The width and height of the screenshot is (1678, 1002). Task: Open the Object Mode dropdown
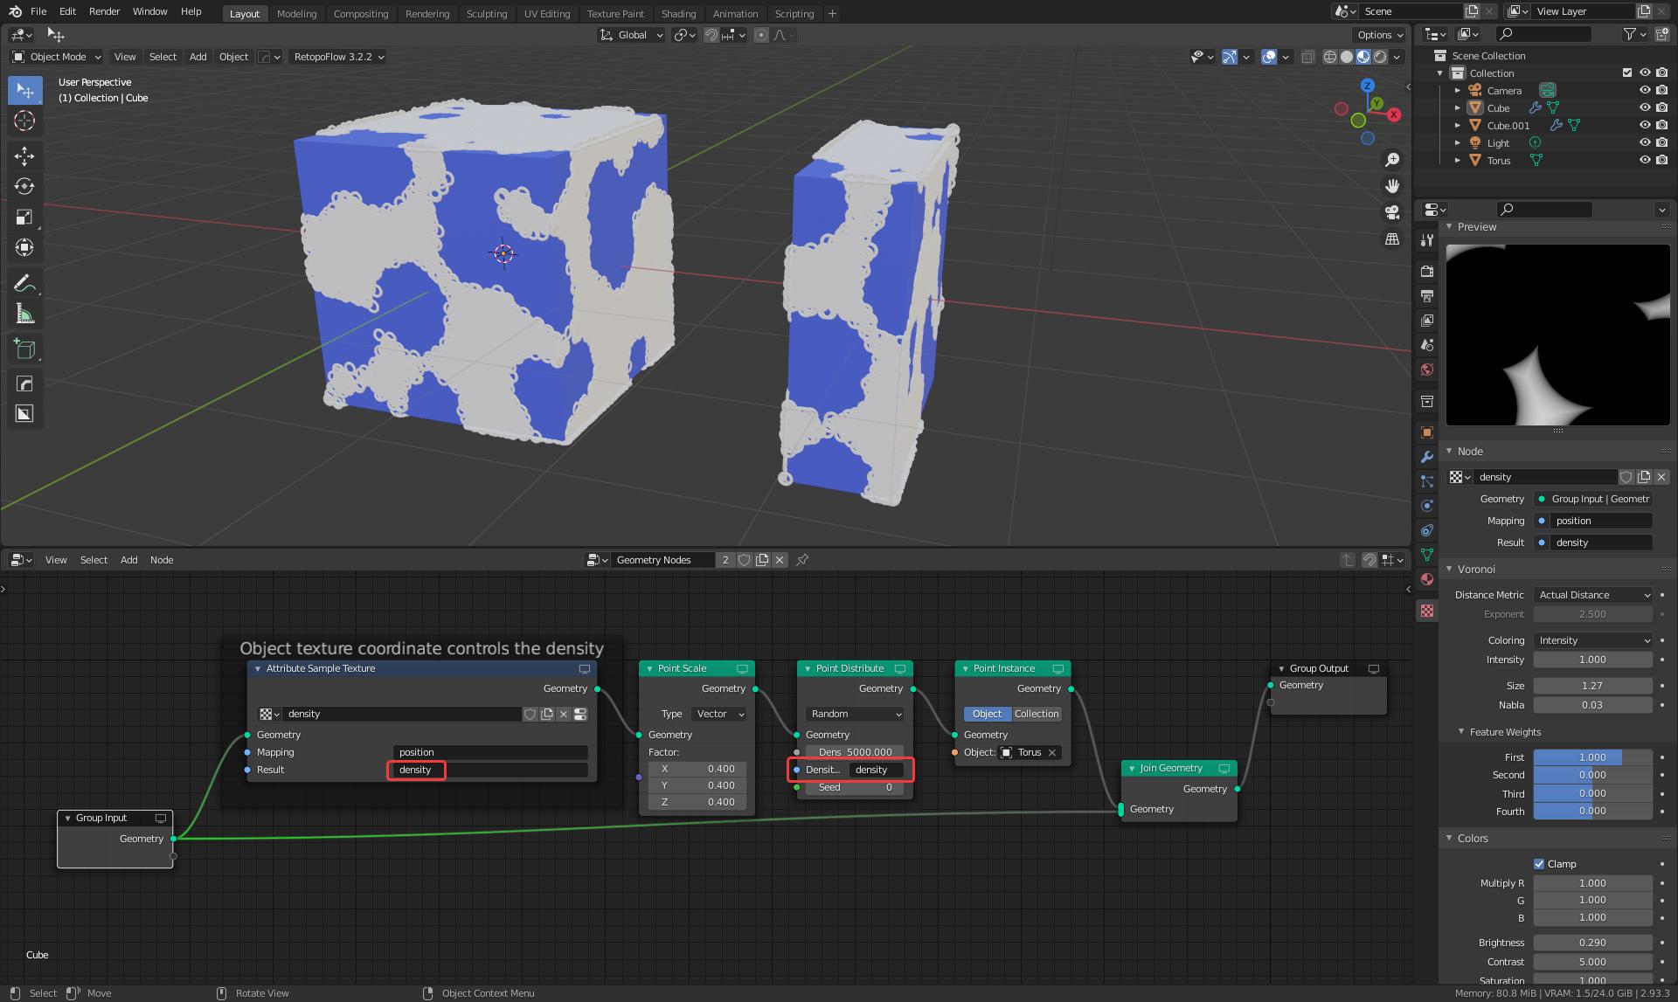(57, 57)
